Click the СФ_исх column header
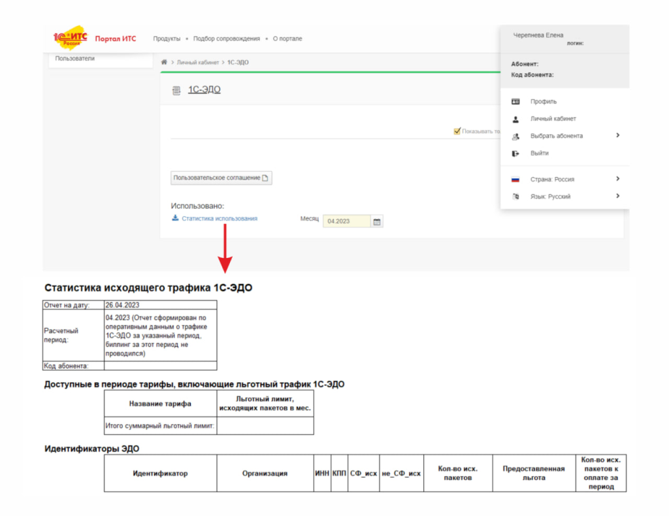 (x=363, y=474)
